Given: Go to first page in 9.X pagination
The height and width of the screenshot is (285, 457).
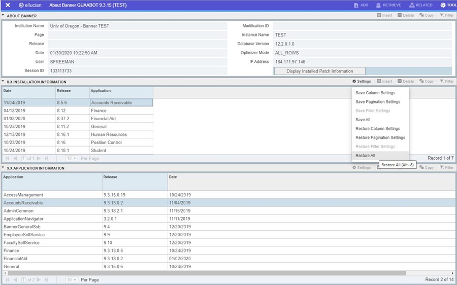Looking at the screenshot, I should [x=8, y=280].
